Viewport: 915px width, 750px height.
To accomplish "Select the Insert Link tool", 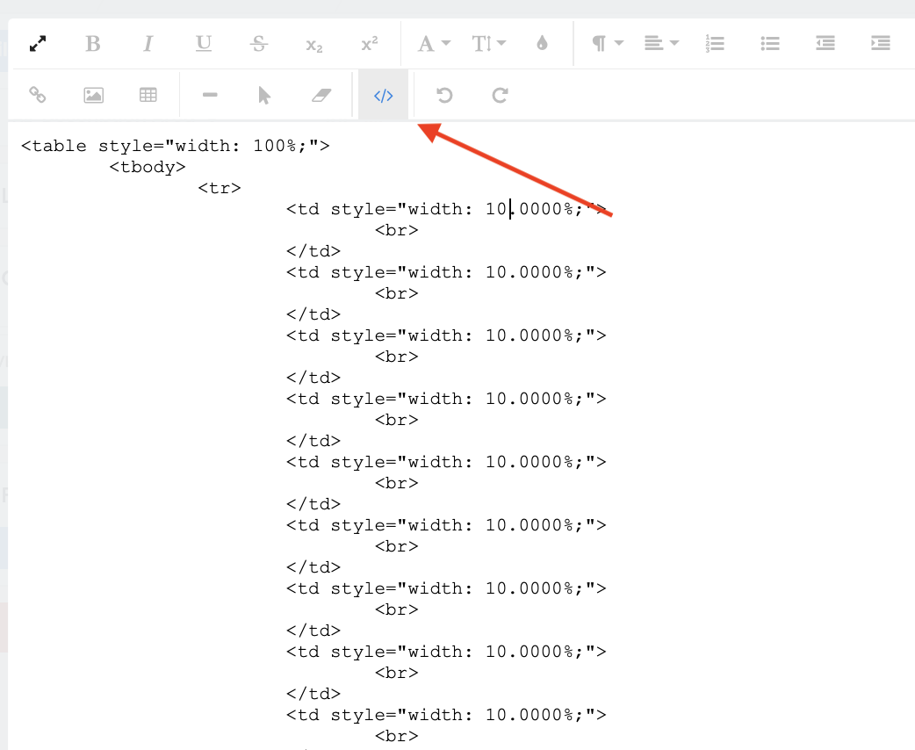I will coord(38,95).
